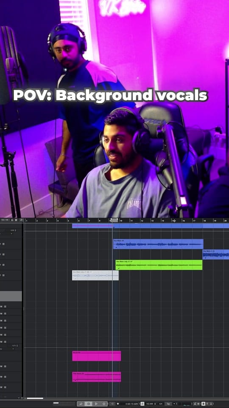Click bar 12 on the timeline ruler
Viewport: 229px width, 408px height.
(142, 221)
